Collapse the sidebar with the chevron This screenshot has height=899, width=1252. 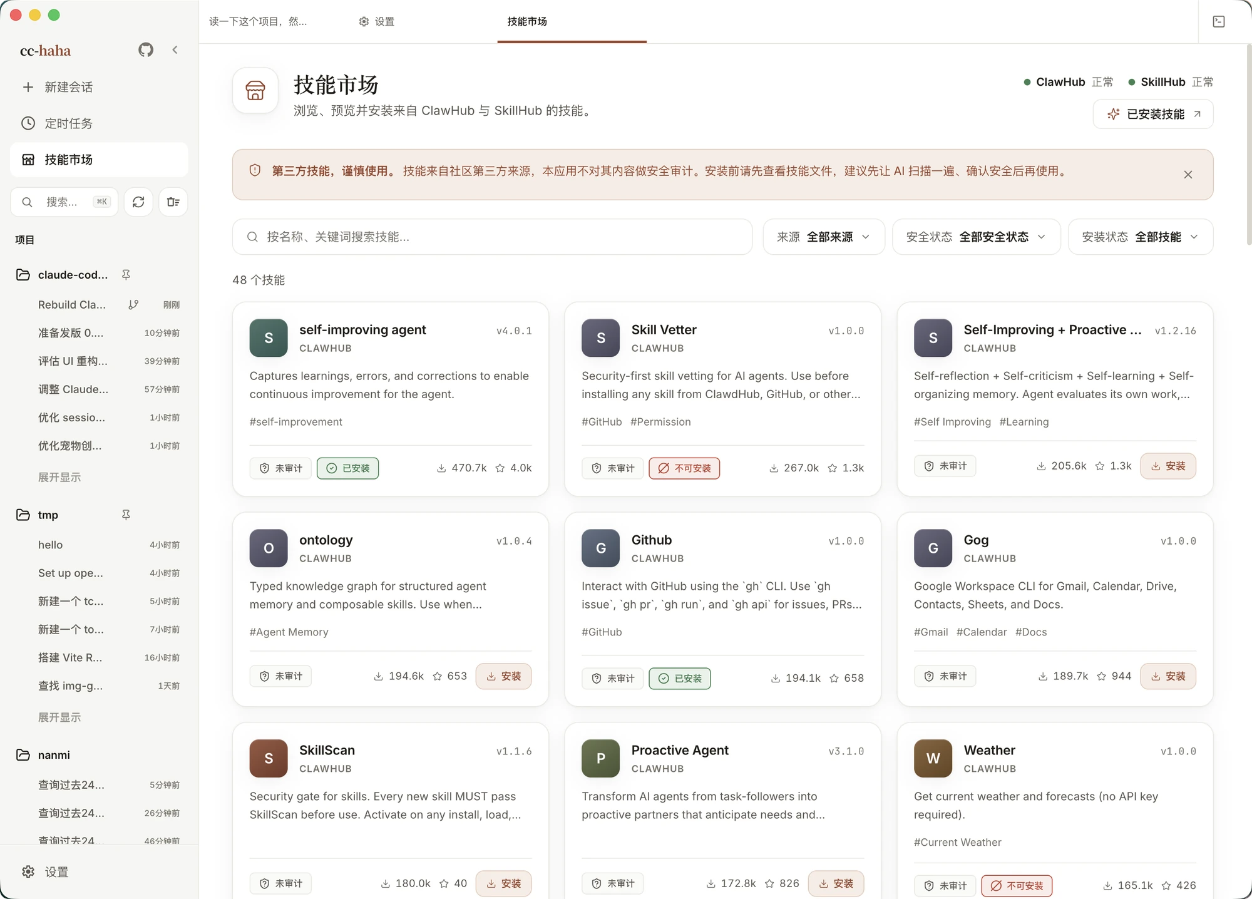click(175, 50)
